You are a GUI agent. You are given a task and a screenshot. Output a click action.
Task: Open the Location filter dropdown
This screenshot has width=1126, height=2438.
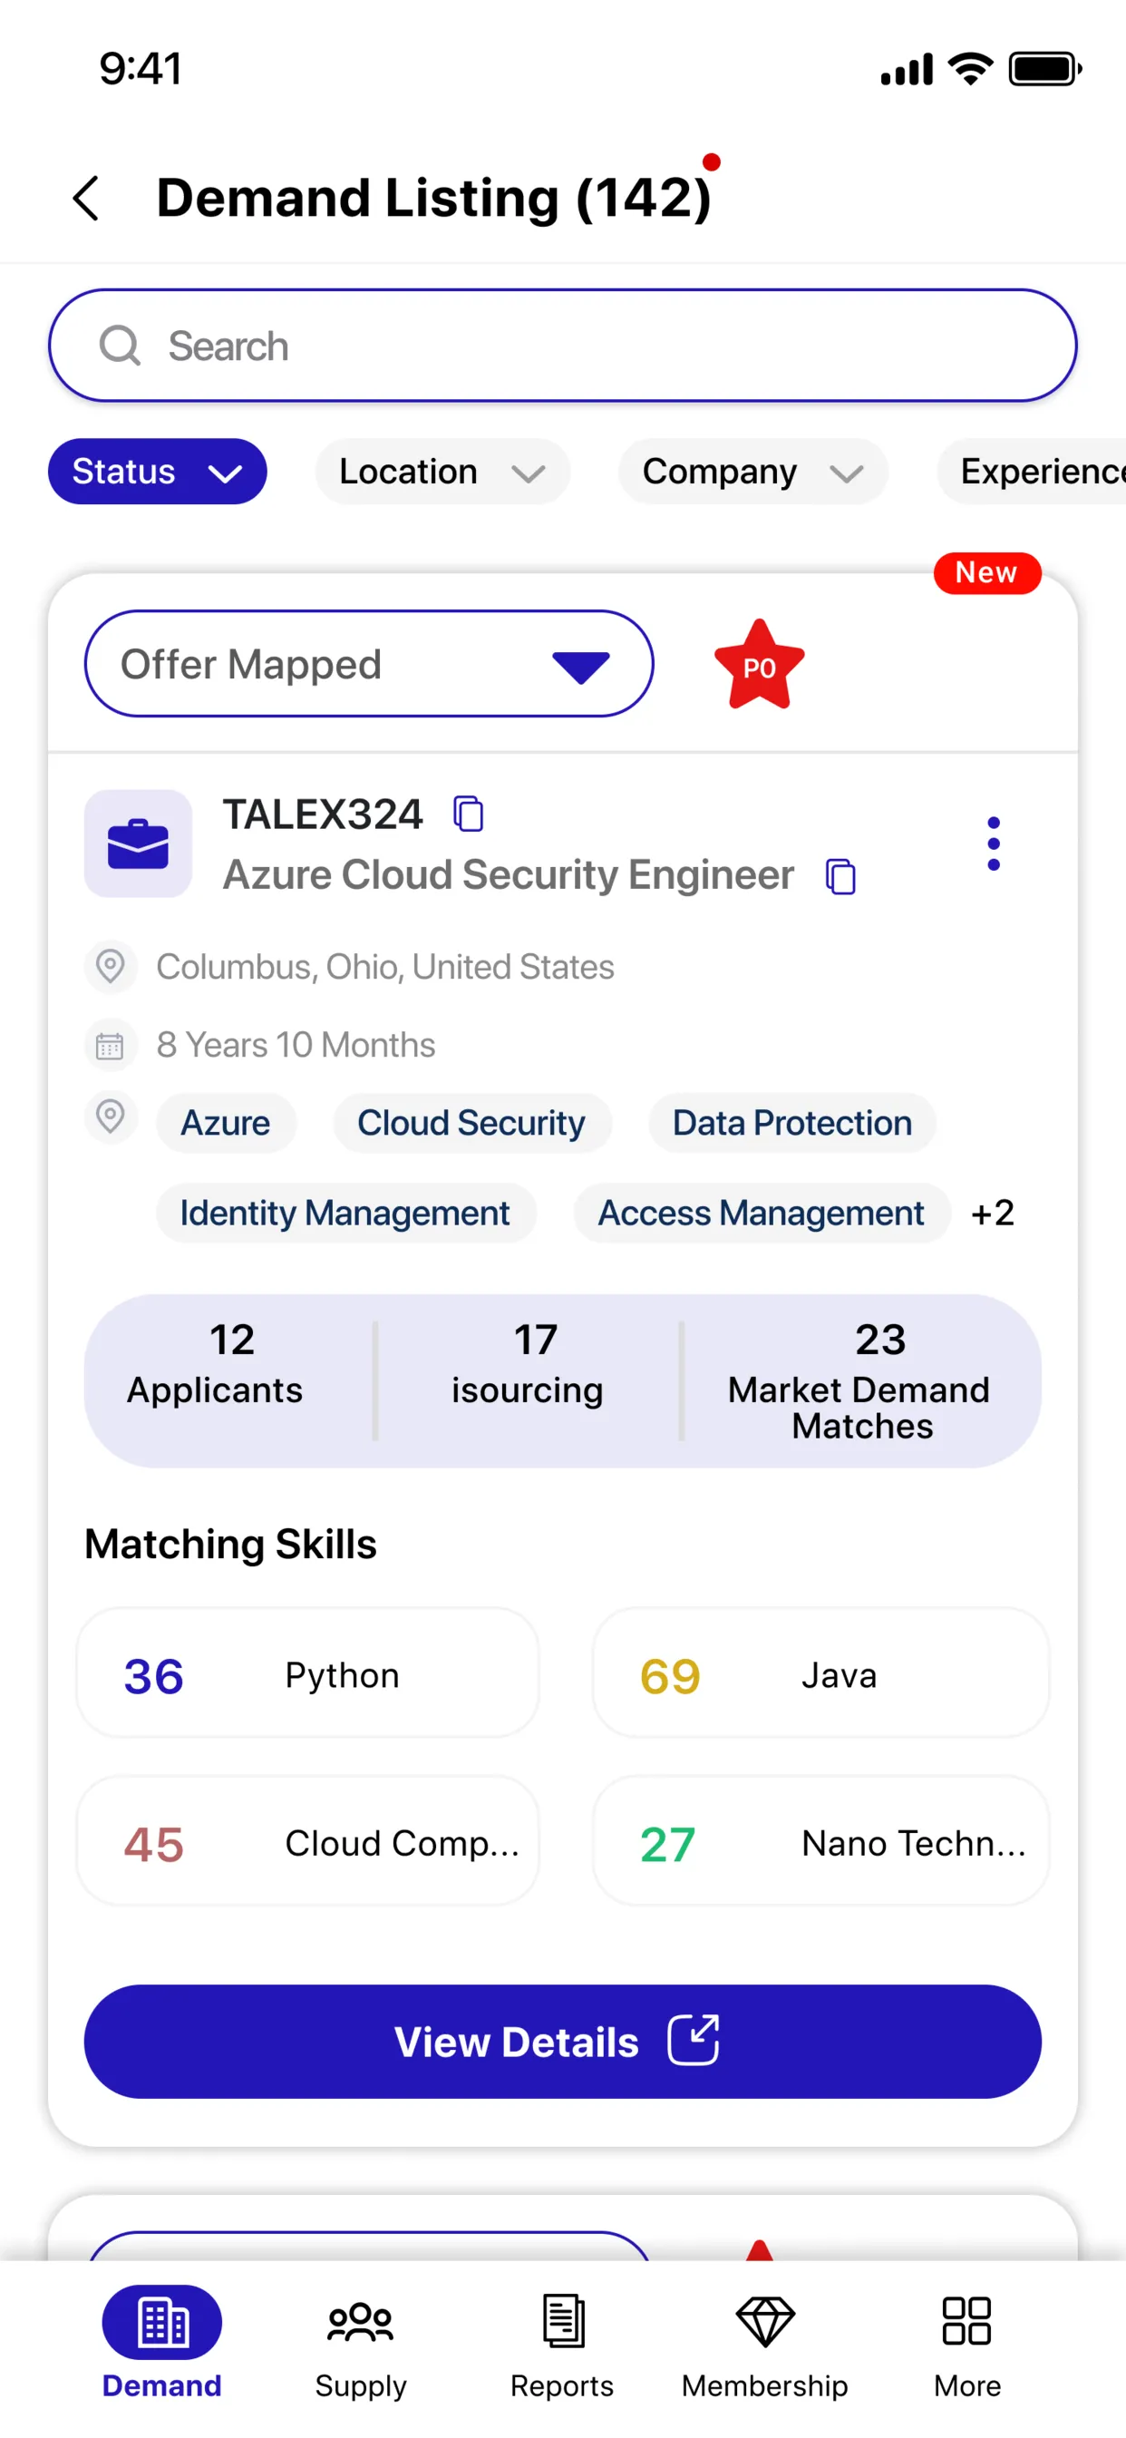(442, 472)
